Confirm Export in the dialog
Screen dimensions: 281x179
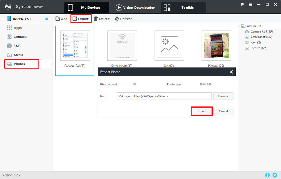click(x=202, y=111)
